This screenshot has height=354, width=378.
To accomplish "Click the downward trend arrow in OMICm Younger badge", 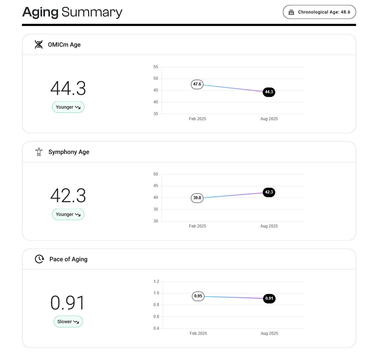I will [x=78, y=107].
